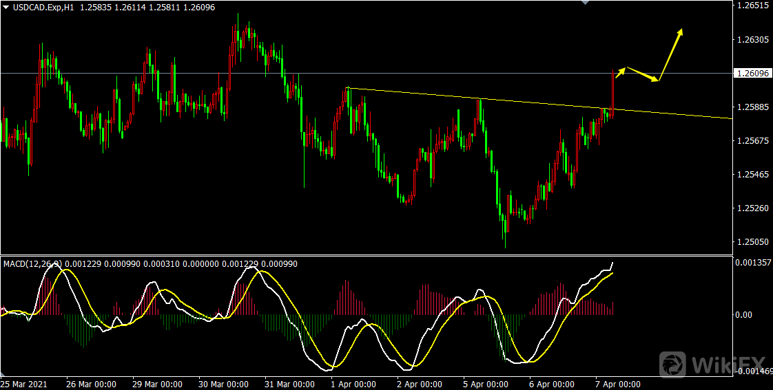
Task: Select the downward-sloping yellow arrow segment
Action: point(642,74)
